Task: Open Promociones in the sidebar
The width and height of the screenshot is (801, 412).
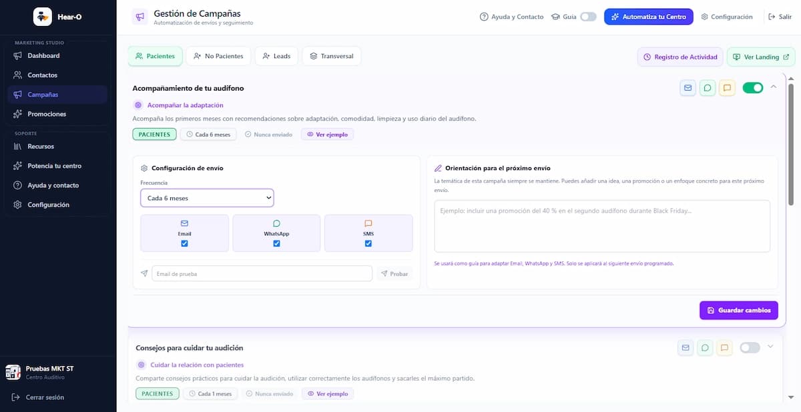Action: coord(57,114)
